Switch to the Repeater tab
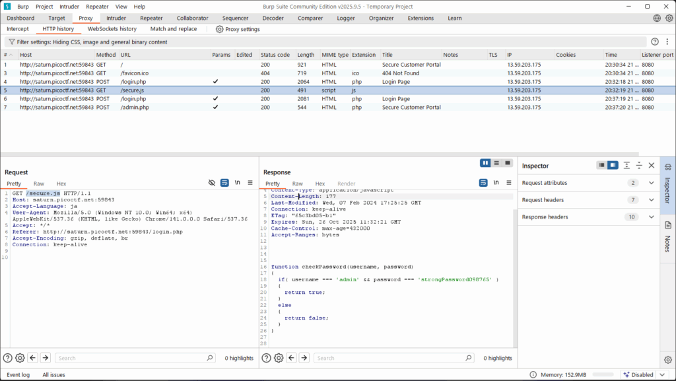The image size is (676, 381). (x=151, y=18)
